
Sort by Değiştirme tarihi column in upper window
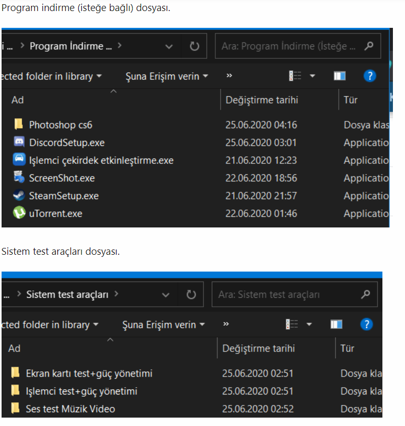262,100
